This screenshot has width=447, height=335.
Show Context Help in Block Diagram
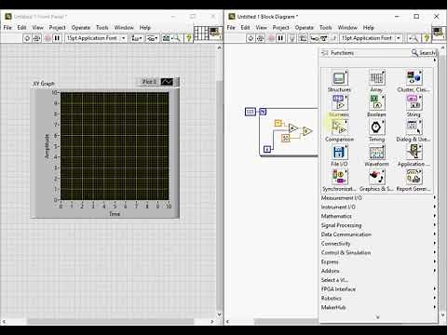427,38
